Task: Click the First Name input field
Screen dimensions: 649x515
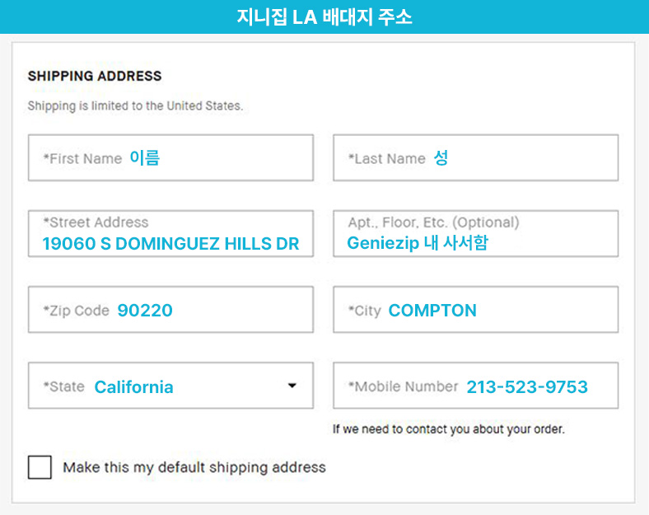Action: [x=170, y=157]
